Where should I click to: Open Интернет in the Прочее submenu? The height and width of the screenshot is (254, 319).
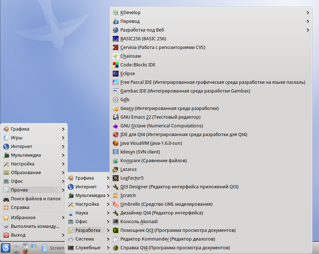coord(89,187)
